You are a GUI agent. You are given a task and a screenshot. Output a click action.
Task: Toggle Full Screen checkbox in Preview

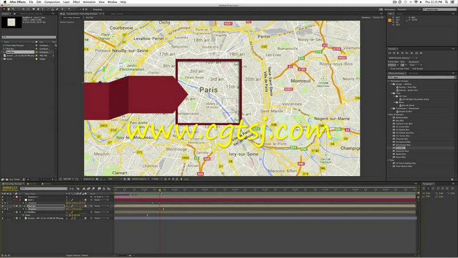click(x=410, y=69)
